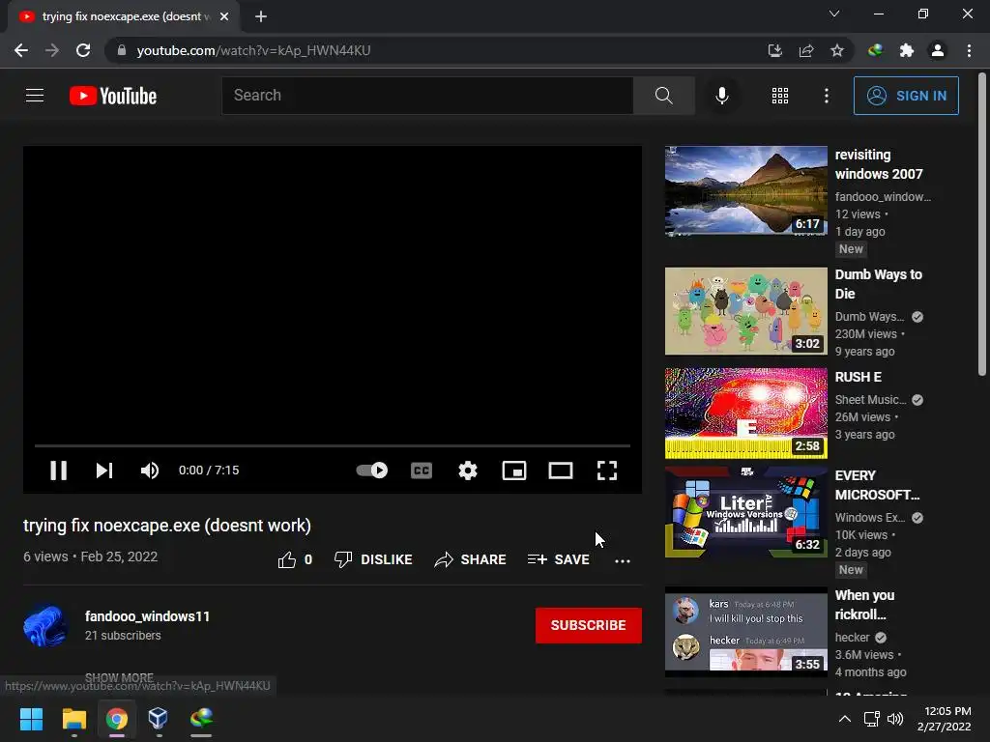
Task: Open taskbar volume control
Action: [x=895, y=719]
